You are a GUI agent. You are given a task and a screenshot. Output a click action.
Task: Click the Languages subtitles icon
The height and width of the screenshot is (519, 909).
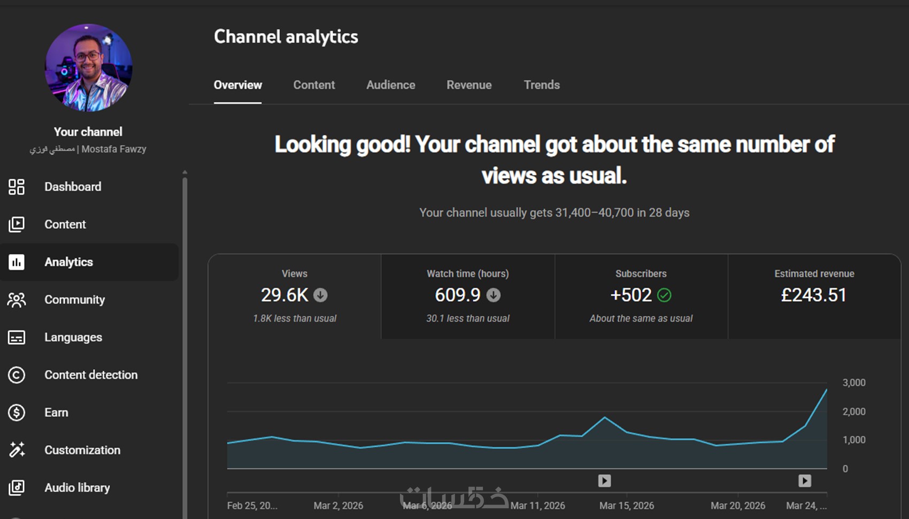(17, 338)
